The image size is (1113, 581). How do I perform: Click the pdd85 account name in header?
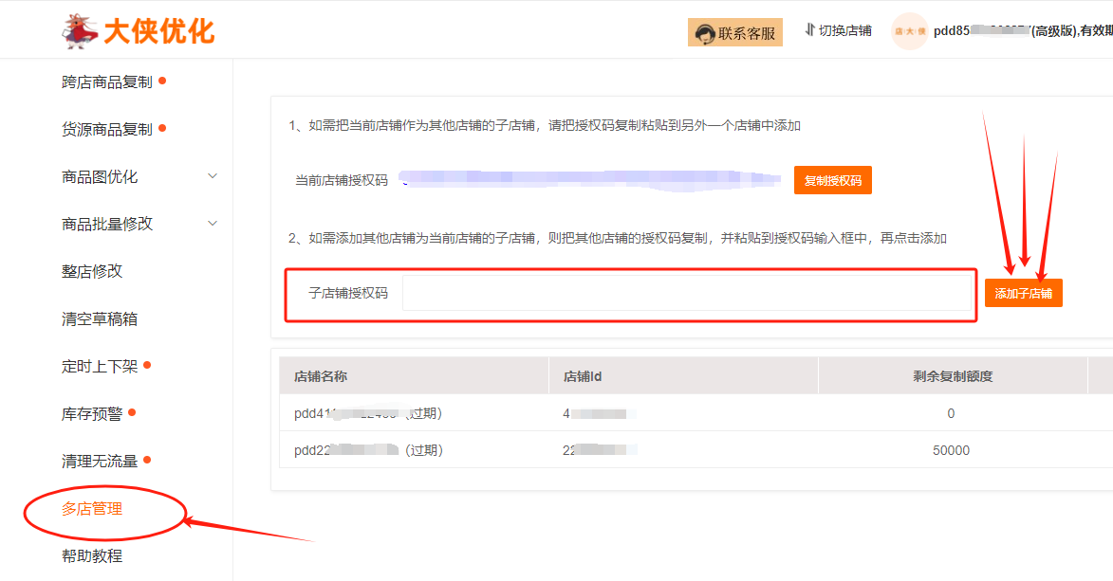click(x=982, y=31)
